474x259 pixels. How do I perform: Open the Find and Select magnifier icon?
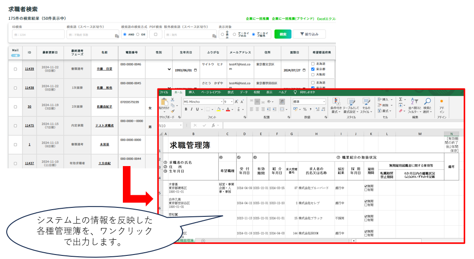click(427, 102)
